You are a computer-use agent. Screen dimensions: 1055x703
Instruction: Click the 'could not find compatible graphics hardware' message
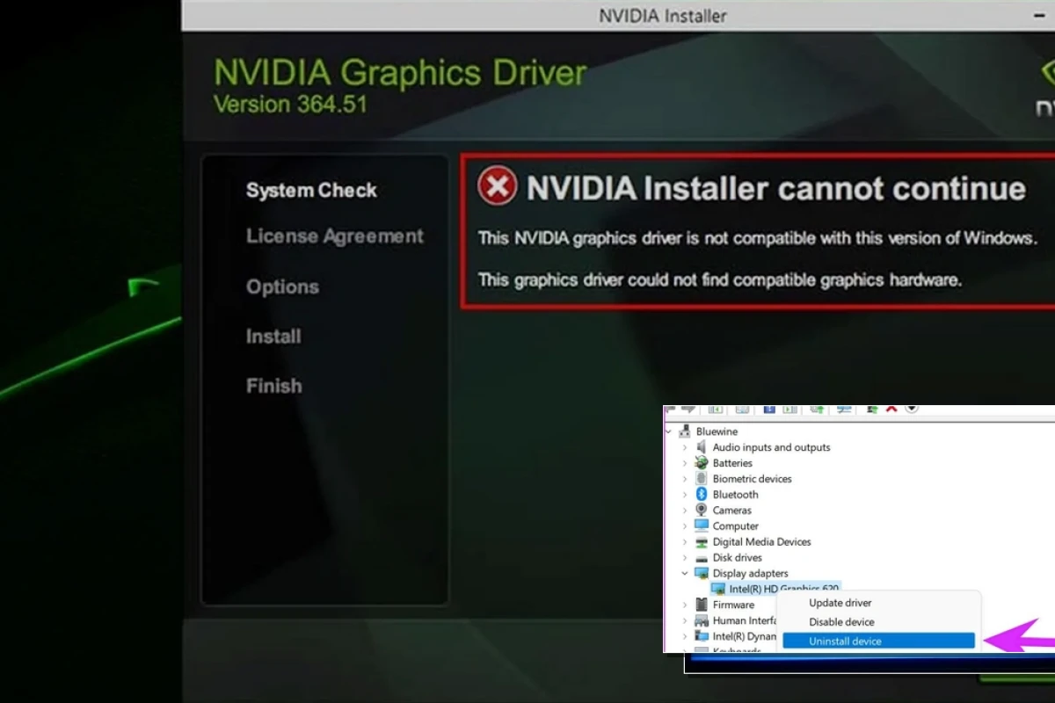coord(720,280)
